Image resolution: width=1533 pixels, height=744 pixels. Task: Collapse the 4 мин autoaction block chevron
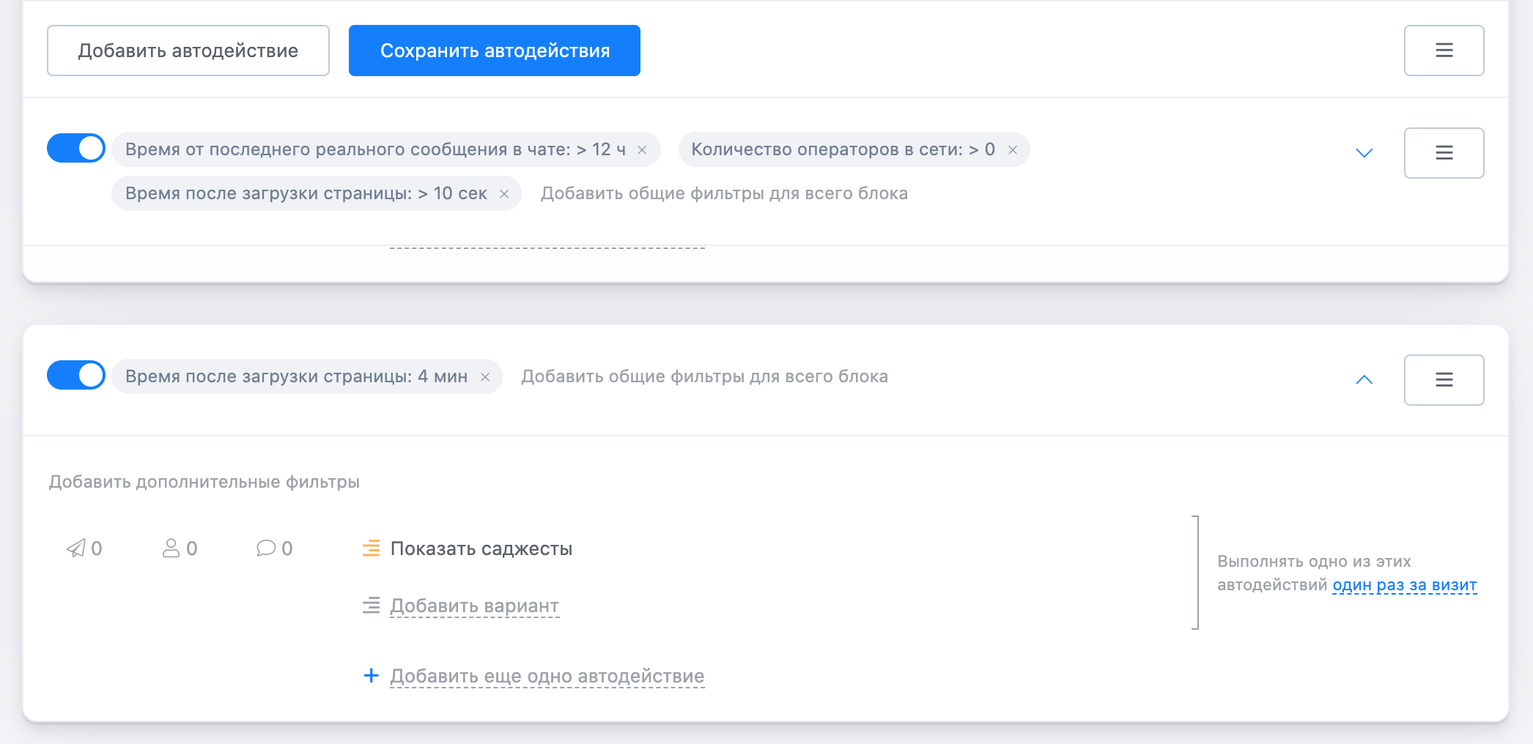pos(1364,380)
